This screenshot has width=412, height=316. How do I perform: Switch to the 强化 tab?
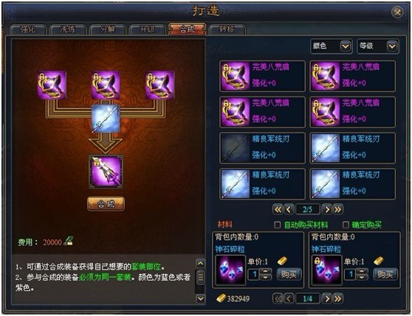(x=28, y=29)
